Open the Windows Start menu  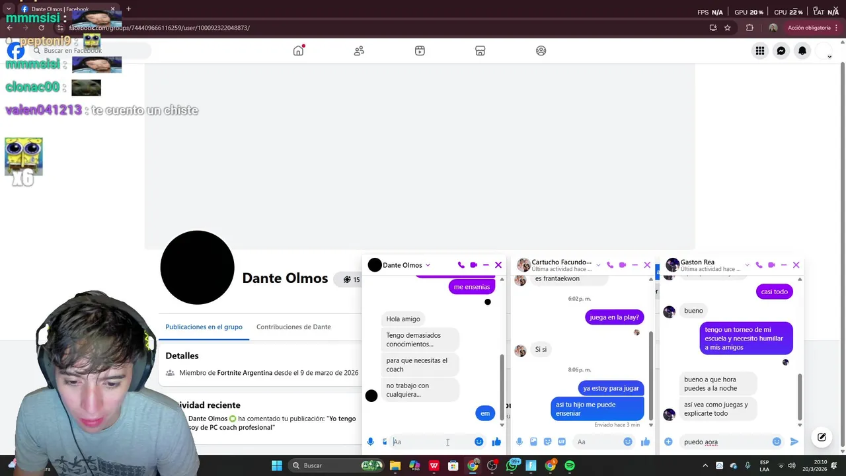(x=277, y=465)
